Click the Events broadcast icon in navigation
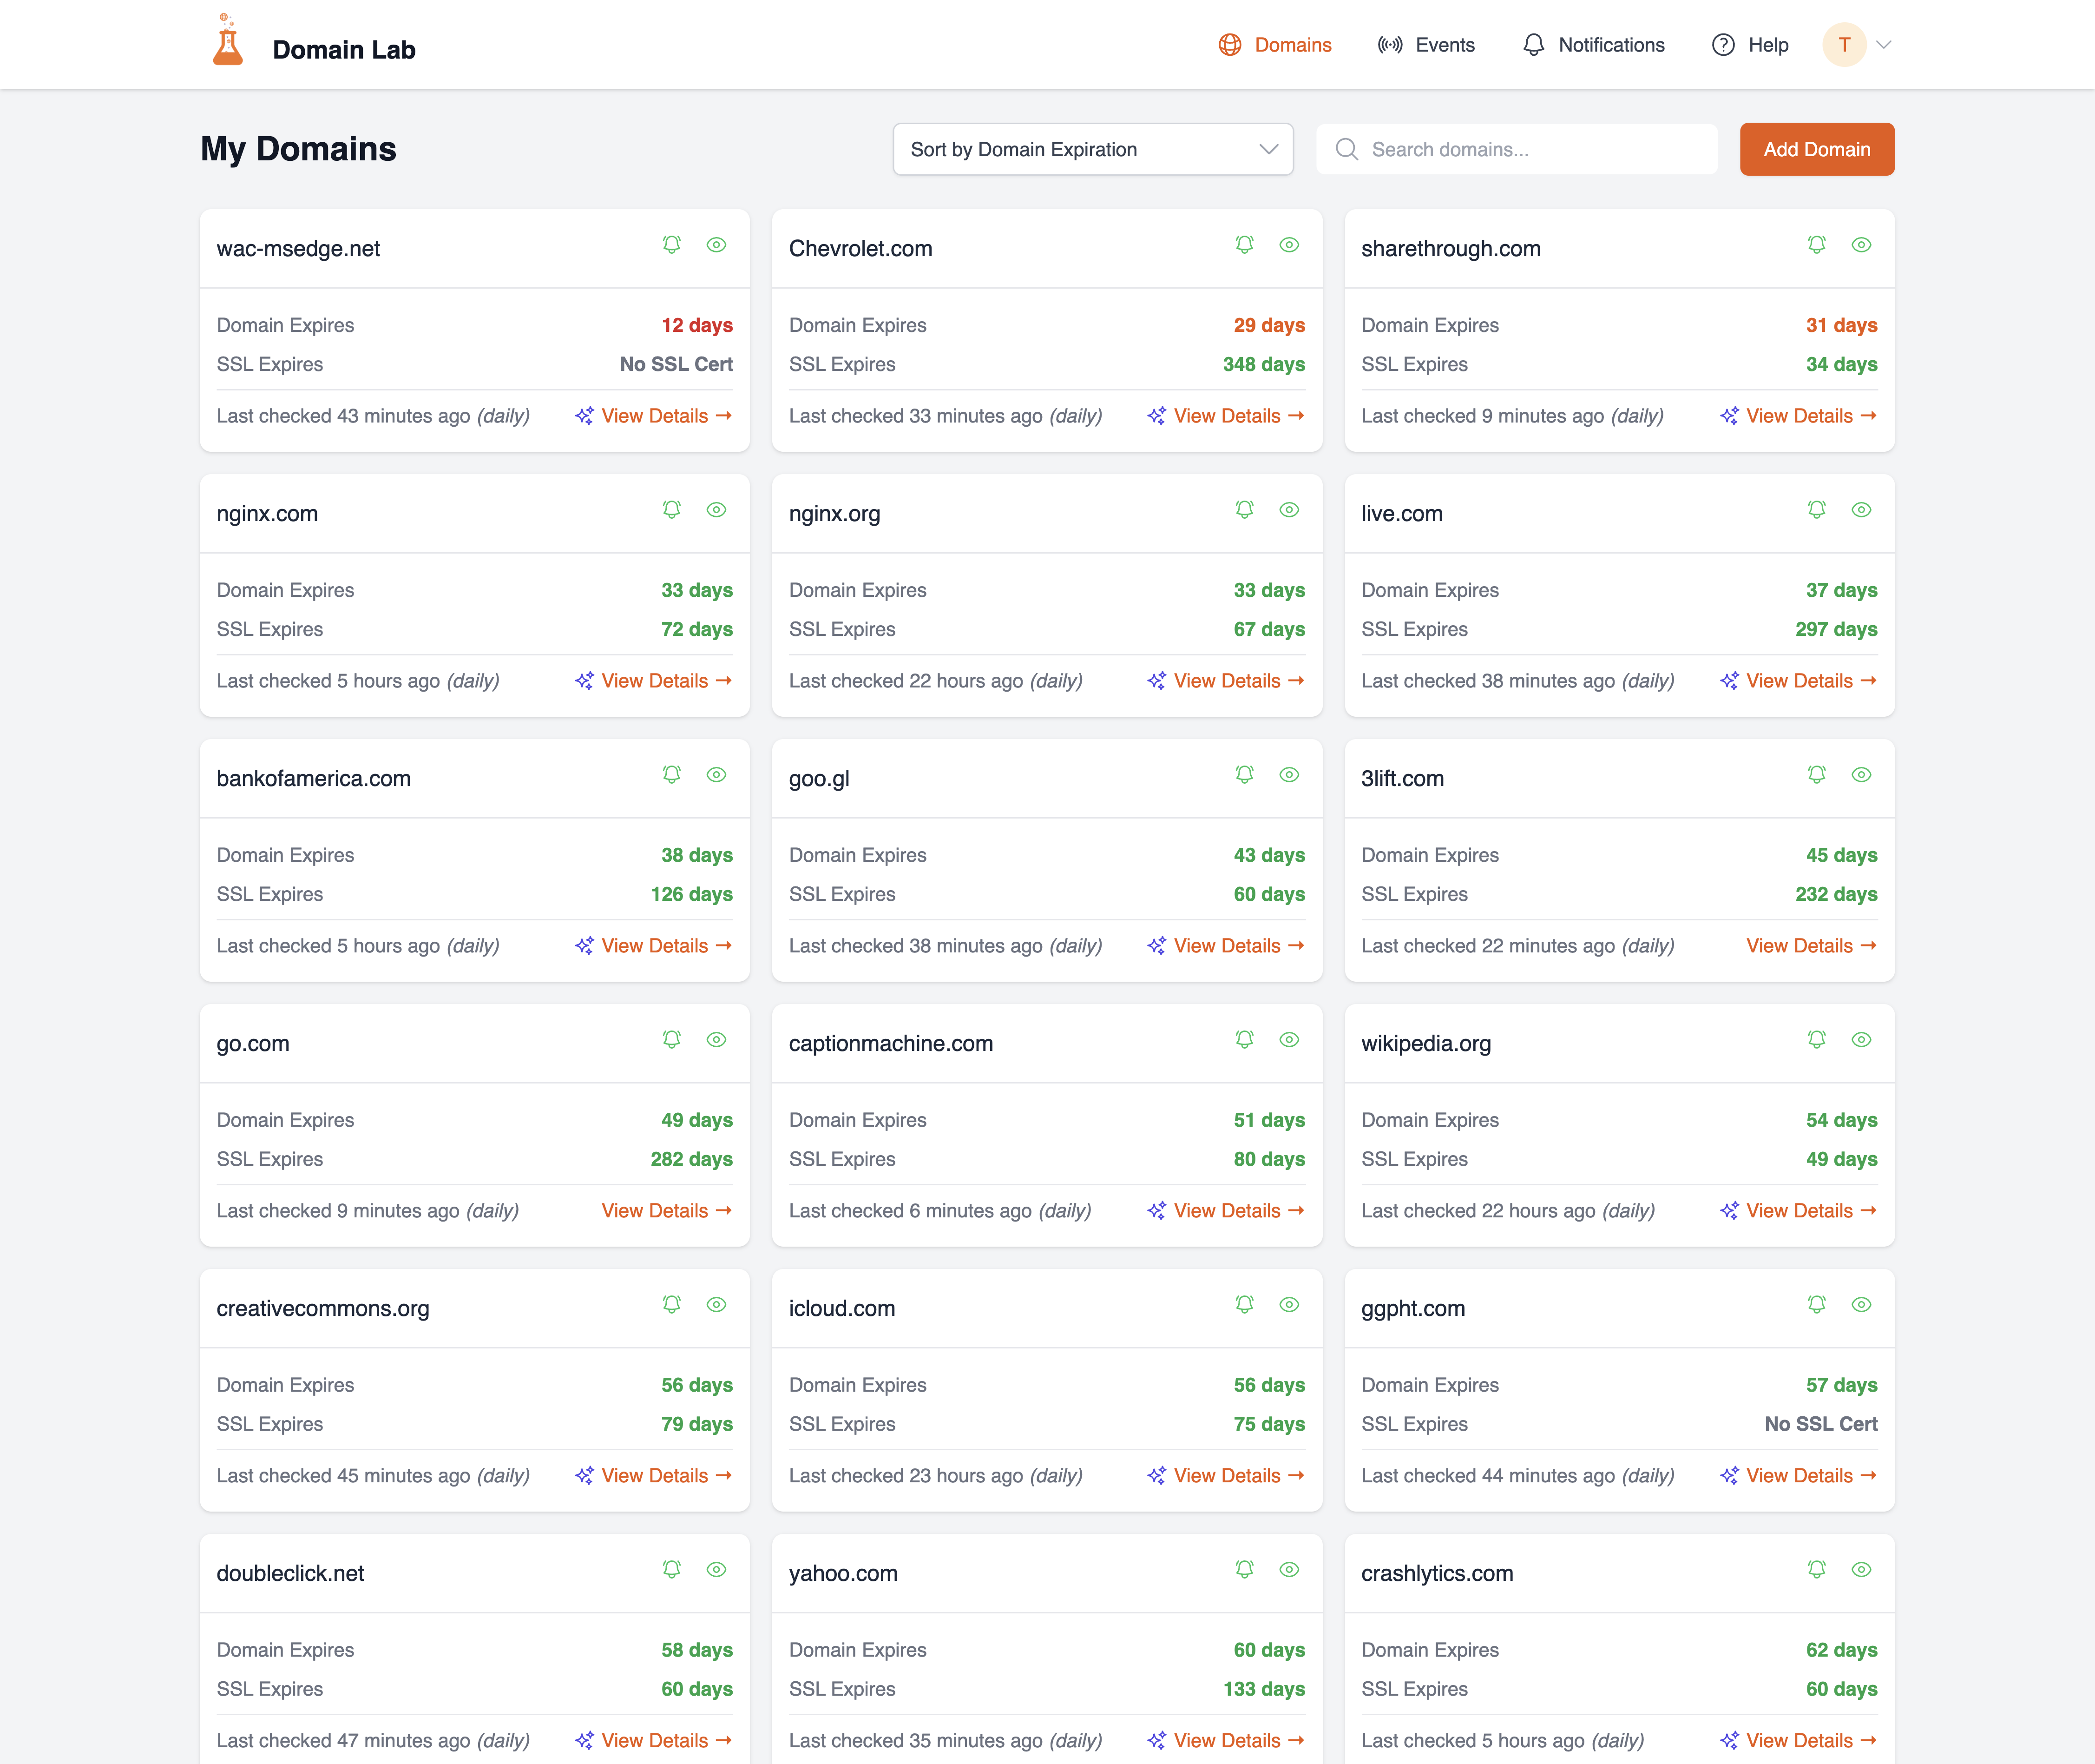The image size is (2095, 1764). pos(1389,44)
